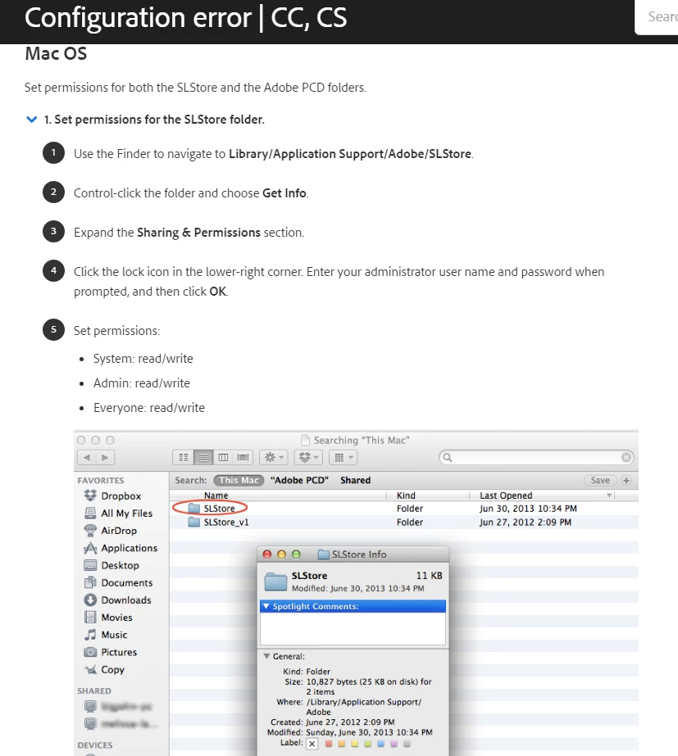This screenshot has width=678, height=756.
Task: Open Downloads in the Finder sidebar
Action: [x=118, y=600]
